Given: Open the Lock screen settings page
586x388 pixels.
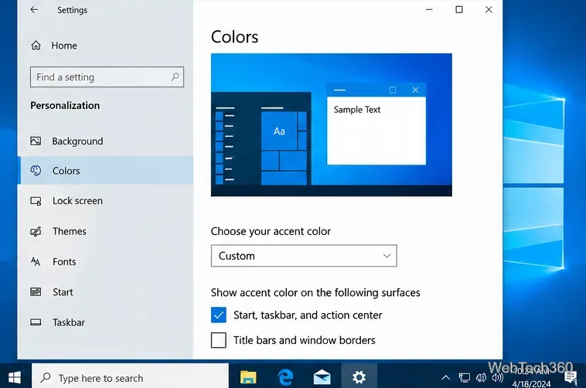Looking at the screenshot, I should pos(105,201).
